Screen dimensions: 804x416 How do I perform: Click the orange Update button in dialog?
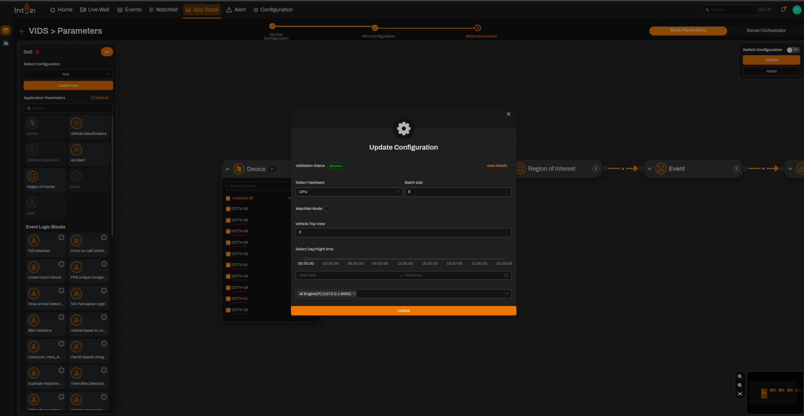tap(403, 311)
